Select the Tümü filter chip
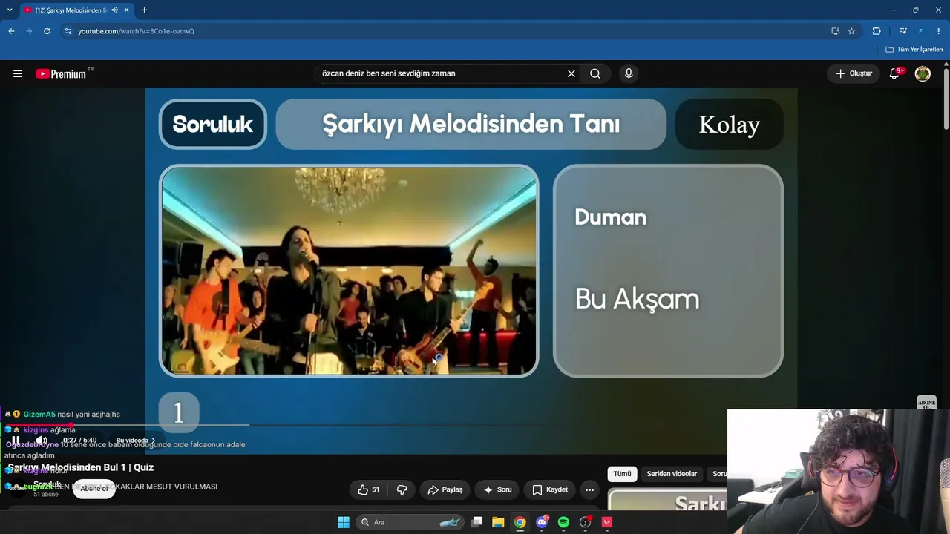Screen dimensions: 950x534 click(622, 474)
